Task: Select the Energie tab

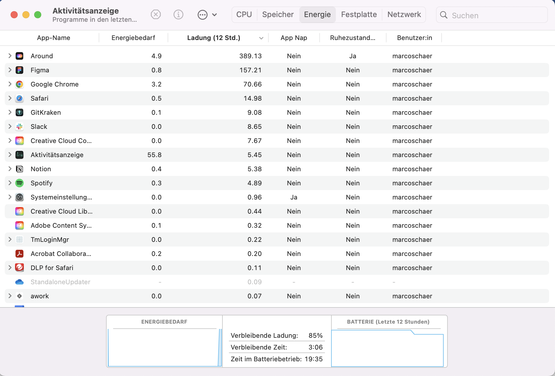Action: coord(317,14)
